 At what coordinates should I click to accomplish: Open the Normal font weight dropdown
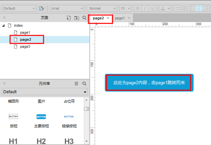pos(102,8)
